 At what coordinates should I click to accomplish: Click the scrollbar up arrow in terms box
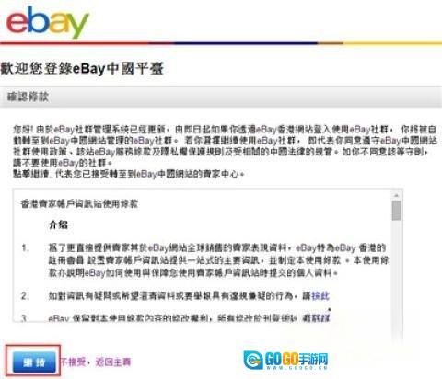pyautogui.click(x=396, y=195)
